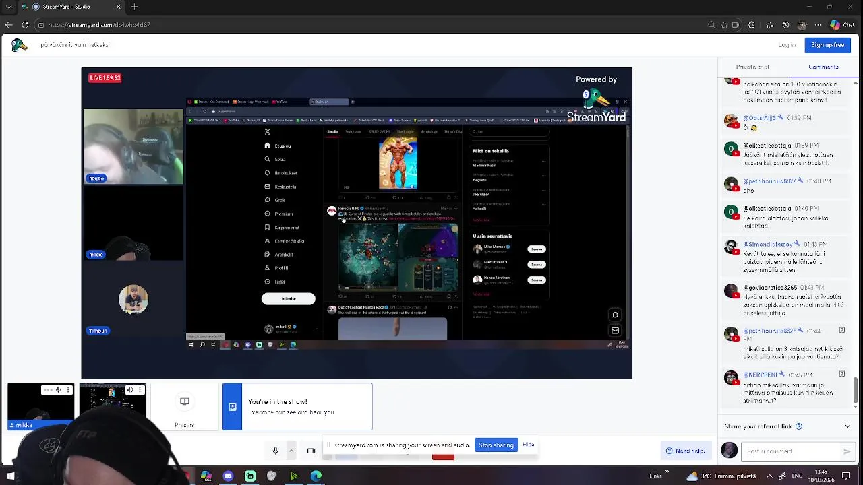The image size is (863, 485).
Task: Click scroll-down arrow of comments scrollbar
Action: click(856, 408)
